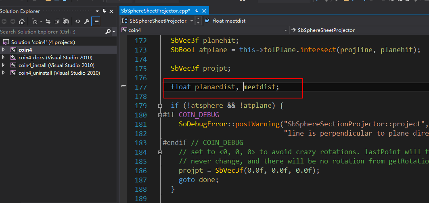Toggle the Preview Selected Items button
The width and height of the screenshot is (429, 203).
tap(96, 21)
